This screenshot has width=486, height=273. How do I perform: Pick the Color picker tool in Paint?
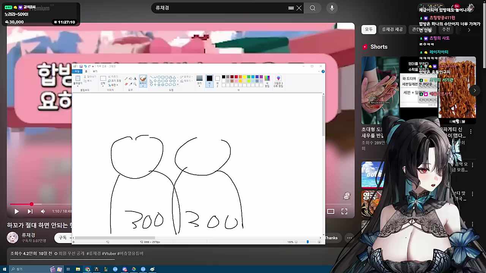[x=131, y=84]
